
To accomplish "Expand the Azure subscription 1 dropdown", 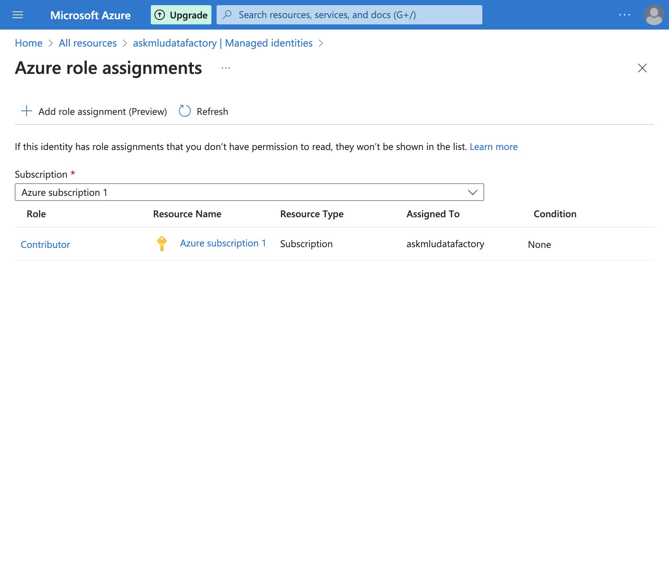I will click(472, 192).
